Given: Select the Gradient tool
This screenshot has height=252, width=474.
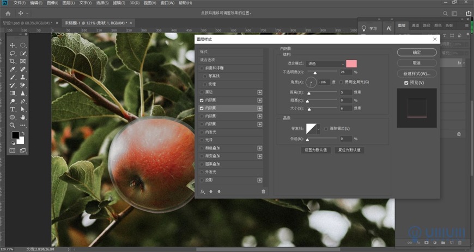Looking at the screenshot, I should point(13,93).
